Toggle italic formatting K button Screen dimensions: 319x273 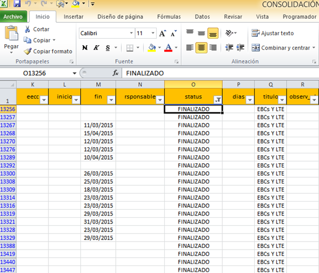tap(96, 48)
